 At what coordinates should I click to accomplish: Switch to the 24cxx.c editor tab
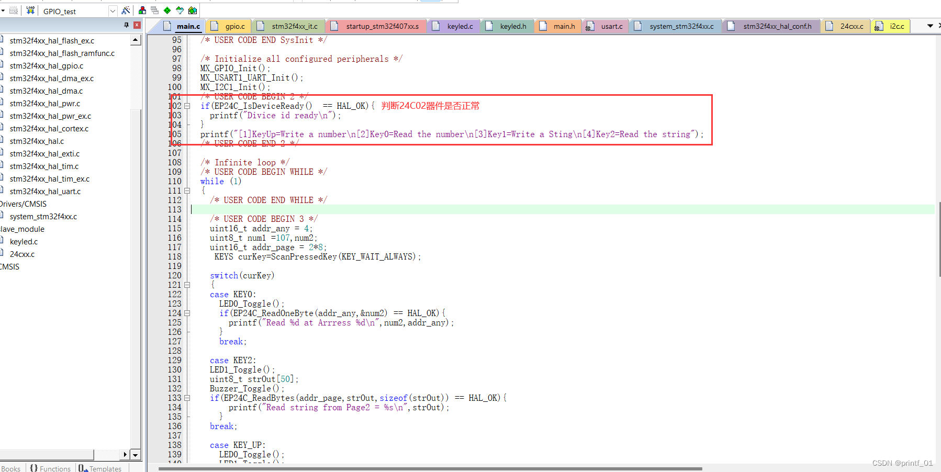846,26
